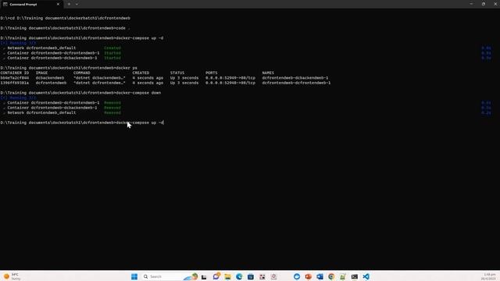Viewport: 500px width, 281px height.
Task: Minimize the terminal window
Action: coord(471,4)
